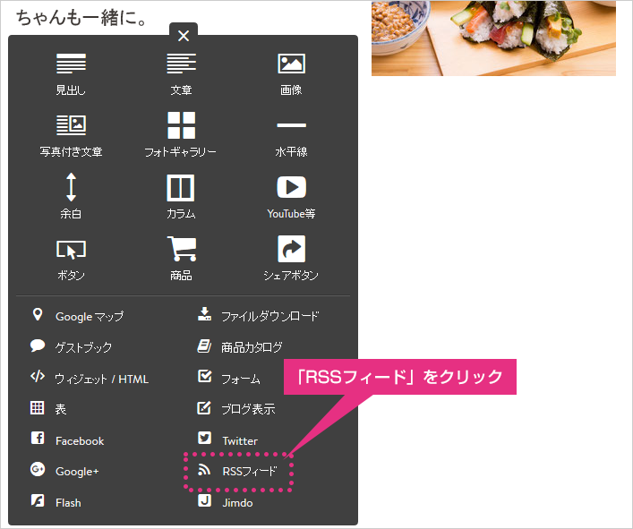Click the 商品カタログ book icon
Viewport: 633px width, 529px height.
click(204, 346)
